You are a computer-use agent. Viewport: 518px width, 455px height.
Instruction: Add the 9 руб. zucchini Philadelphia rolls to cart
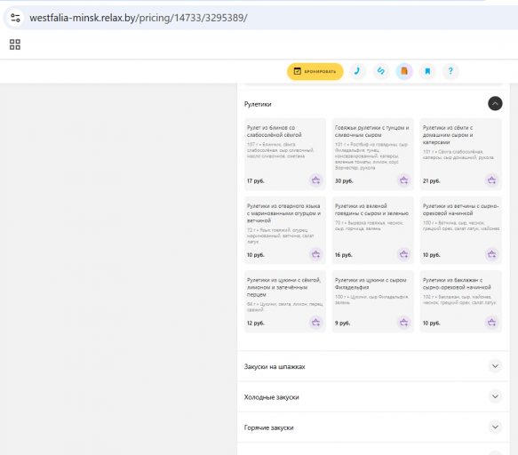tap(403, 323)
